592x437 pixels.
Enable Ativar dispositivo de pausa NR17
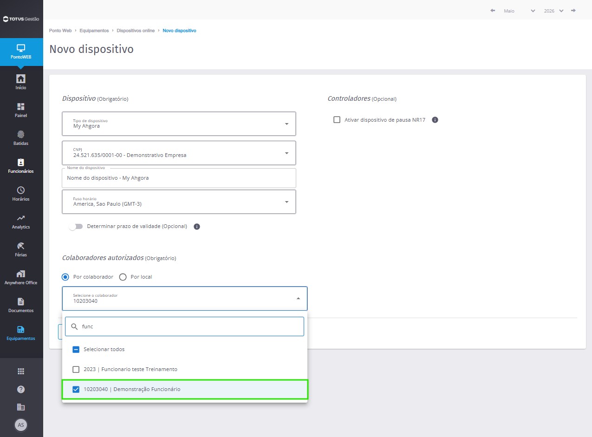click(337, 120)
